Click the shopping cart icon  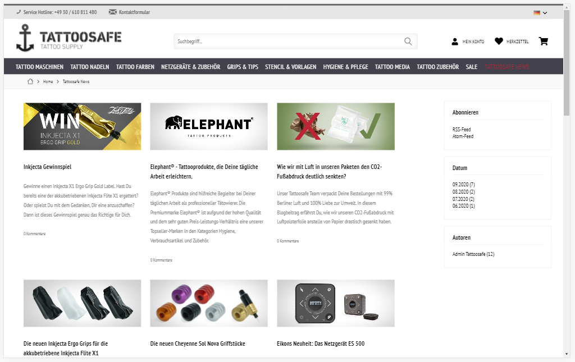point(544,41)
